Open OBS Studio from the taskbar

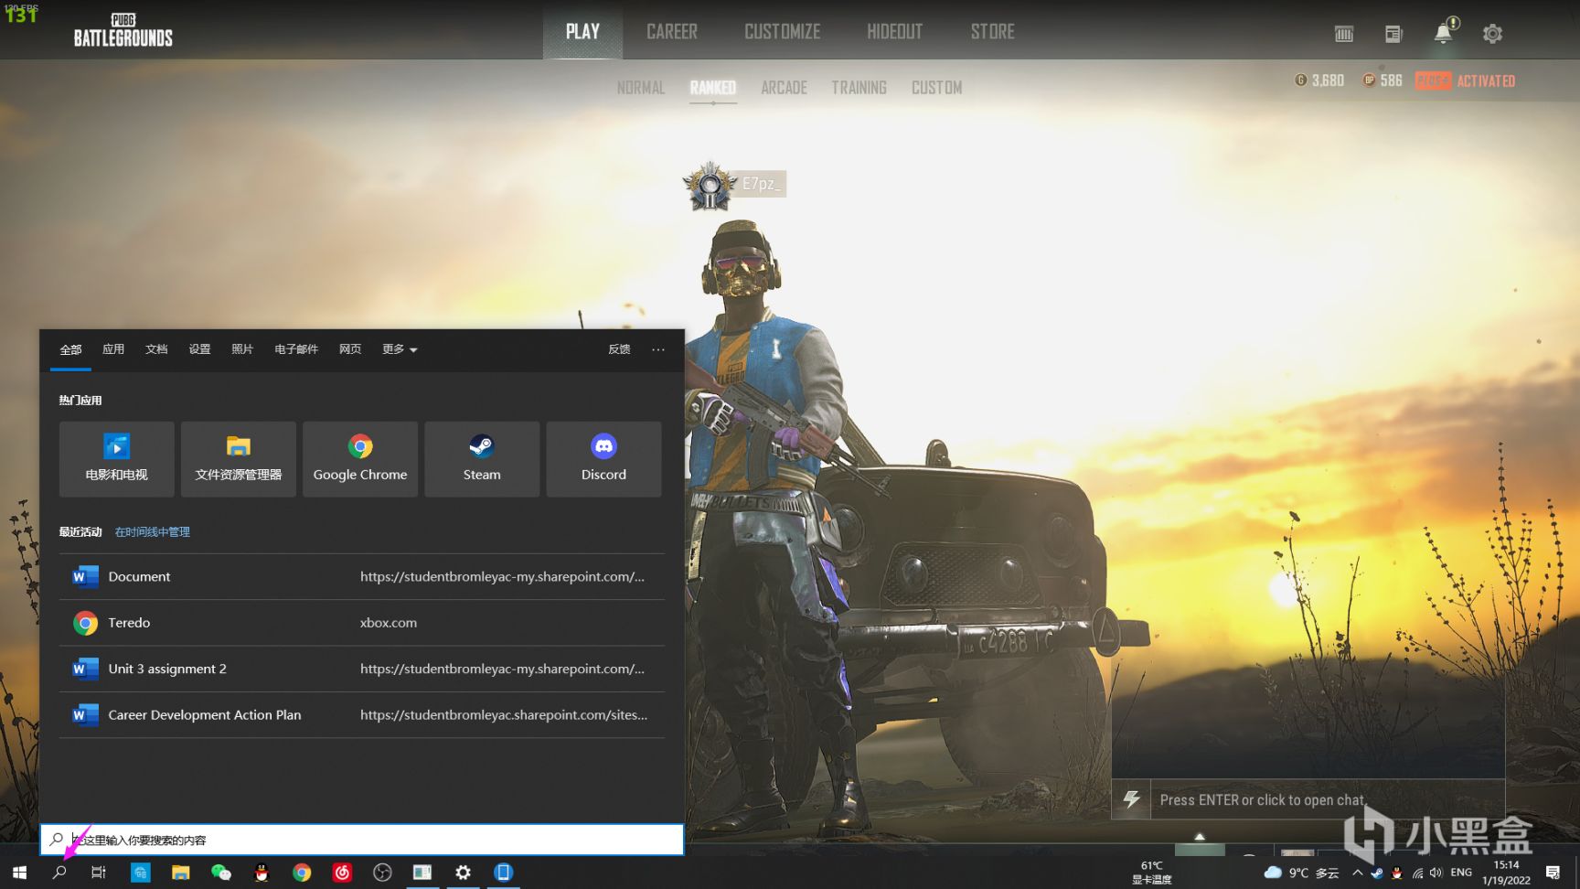[x=382, y=873]
